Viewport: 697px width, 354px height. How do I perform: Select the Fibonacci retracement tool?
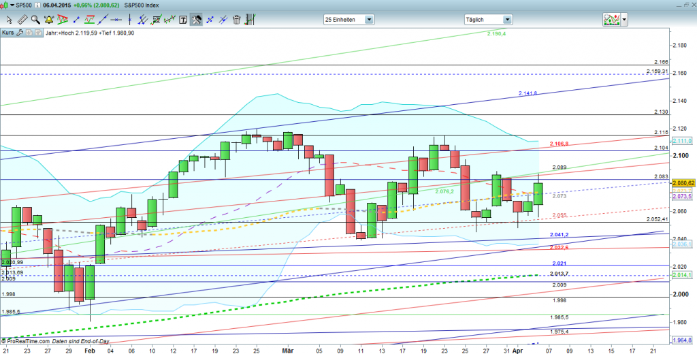pyautogui.click(x=156, y=20)
